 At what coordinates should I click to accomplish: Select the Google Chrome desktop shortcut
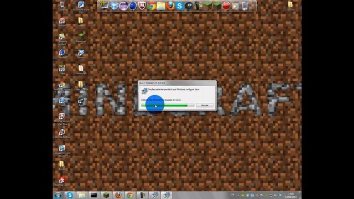62,86
